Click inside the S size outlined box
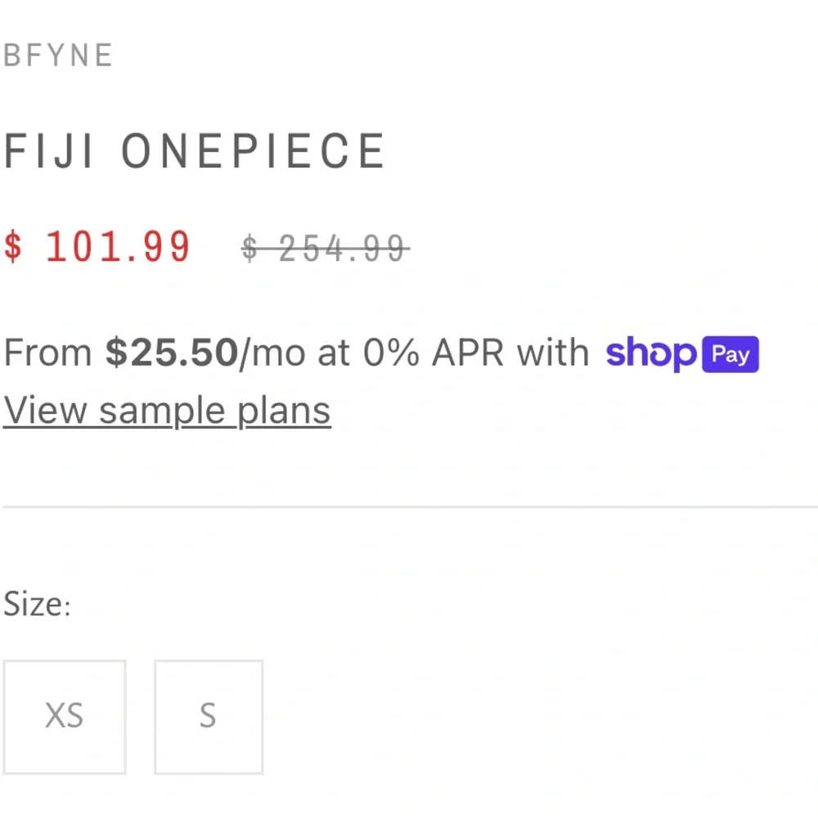The width and height of the screenshot is (818, 818). (x=208, y=716)
